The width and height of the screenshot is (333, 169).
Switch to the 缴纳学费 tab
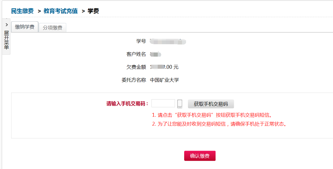(x=25, y=27)
